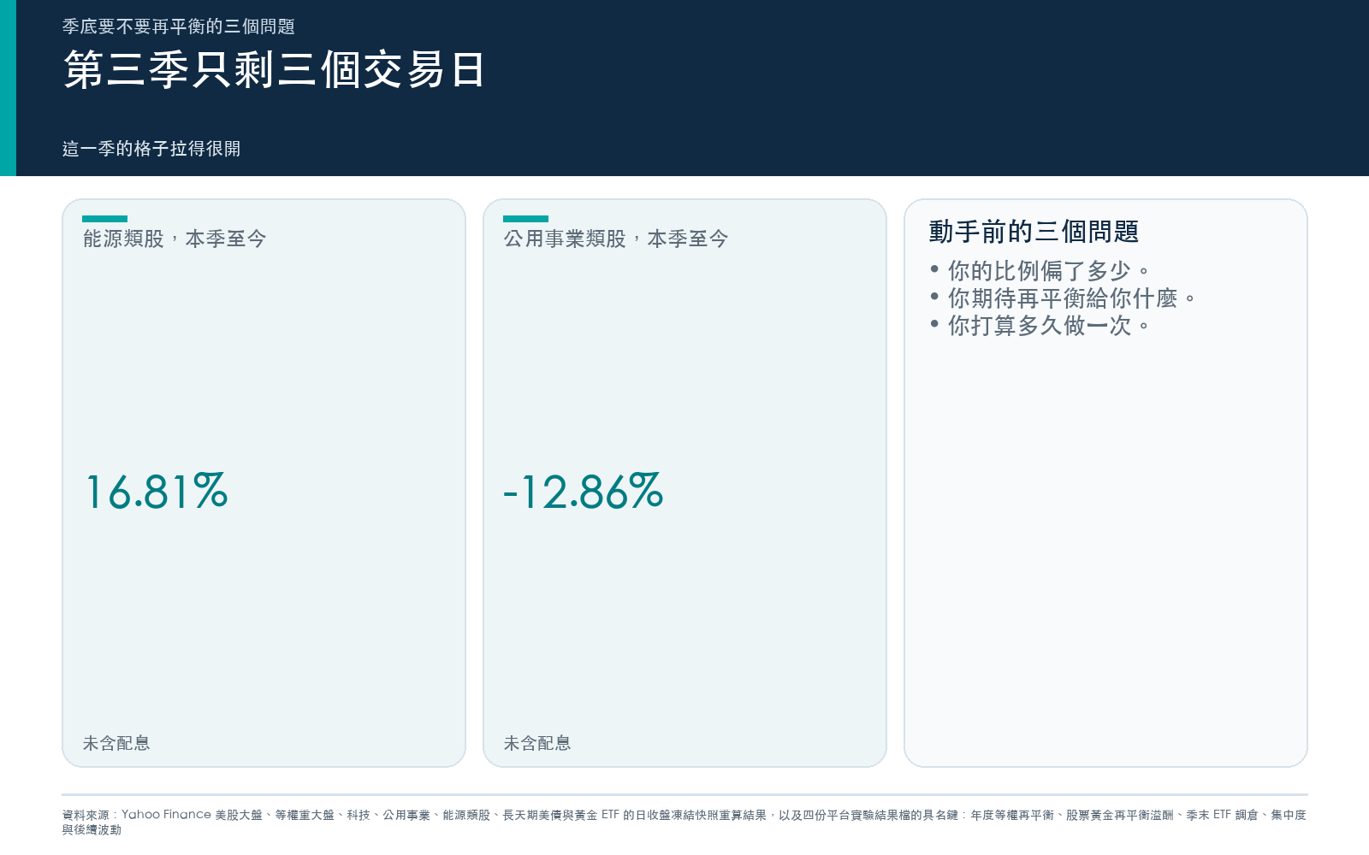Click the bullet 你打算多久做一次
Image resolution: width=1369 pixels, height=855 pixels.
[x=1040, y=326]
